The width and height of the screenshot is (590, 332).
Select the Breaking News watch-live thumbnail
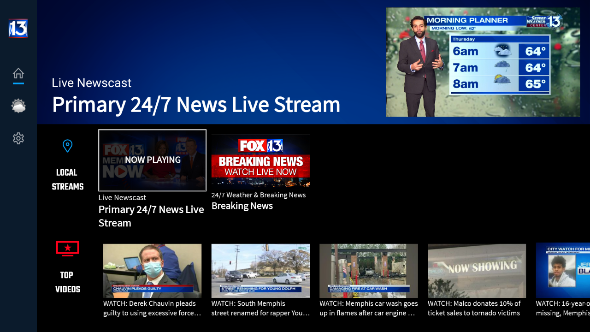[260, 160]
